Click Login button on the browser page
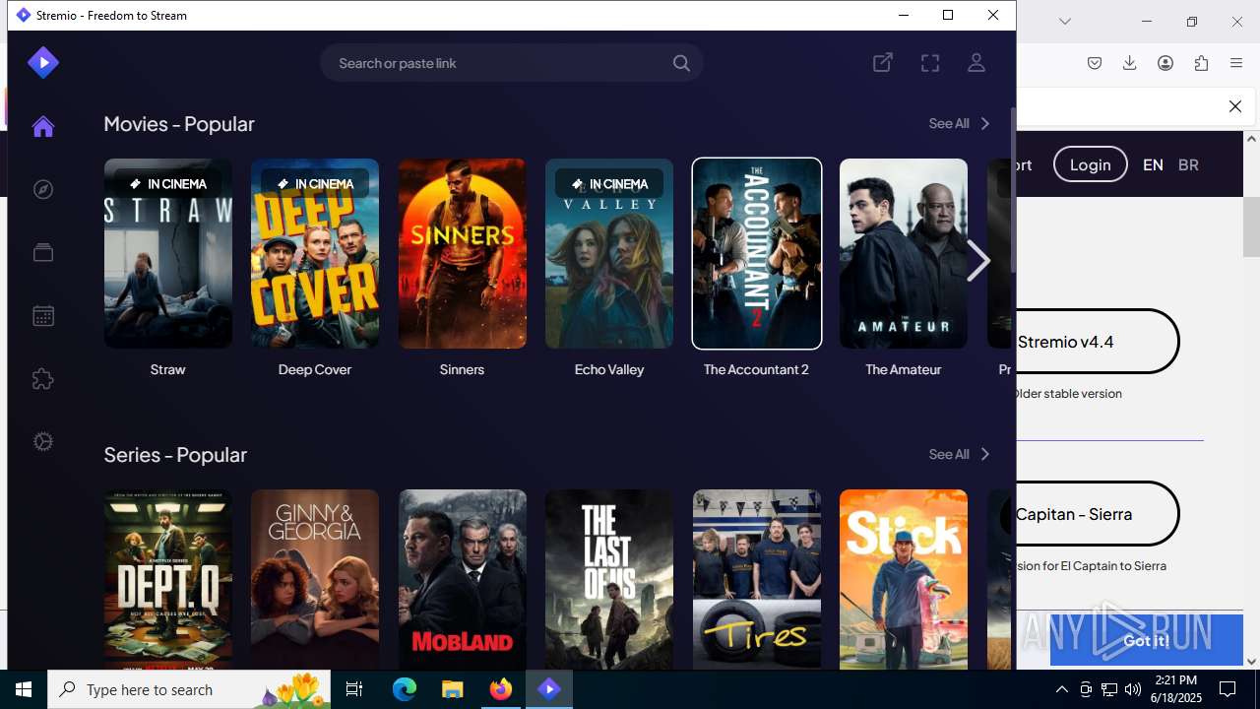 (x=1090, y=164)
